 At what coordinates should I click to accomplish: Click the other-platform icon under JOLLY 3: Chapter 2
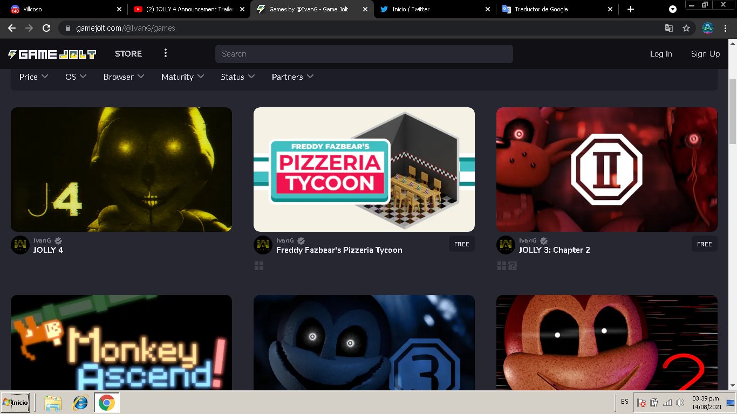pos(513,266)
